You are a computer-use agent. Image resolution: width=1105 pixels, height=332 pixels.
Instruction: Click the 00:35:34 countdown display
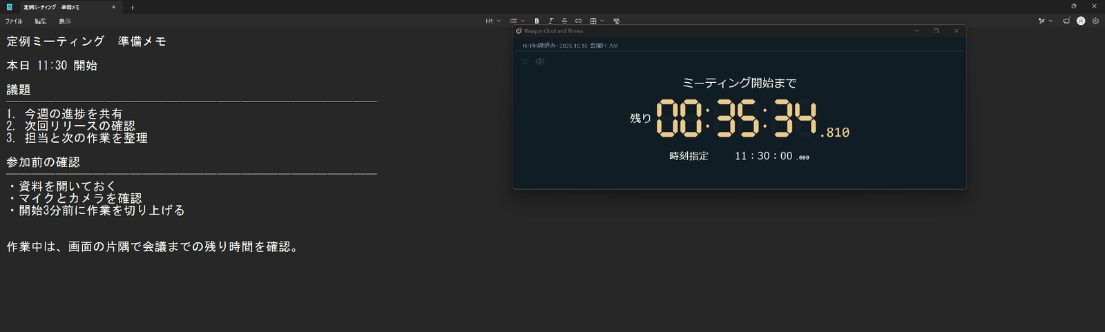tap(736, 117)
